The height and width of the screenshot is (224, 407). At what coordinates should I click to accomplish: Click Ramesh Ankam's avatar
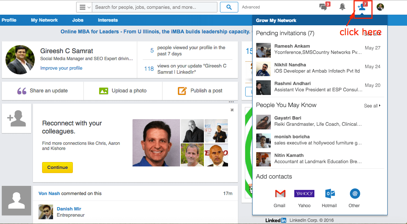[x=264, y=50]
